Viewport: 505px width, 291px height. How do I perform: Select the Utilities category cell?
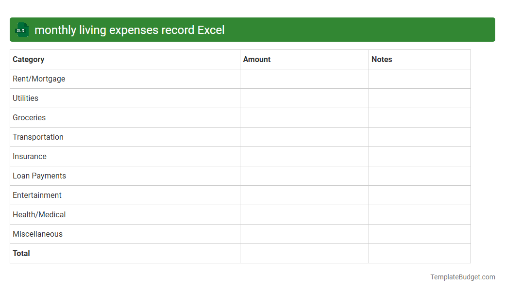(x=25, y=98)
